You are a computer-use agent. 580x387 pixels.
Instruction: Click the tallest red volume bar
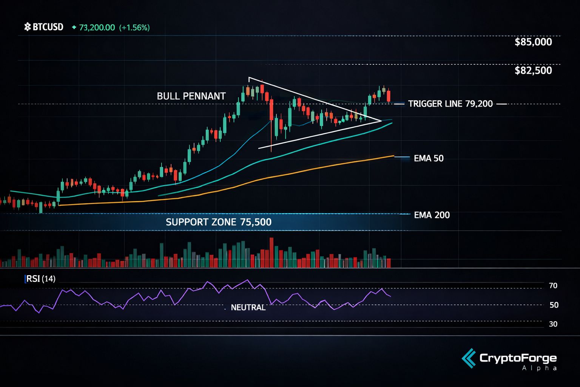271,252
